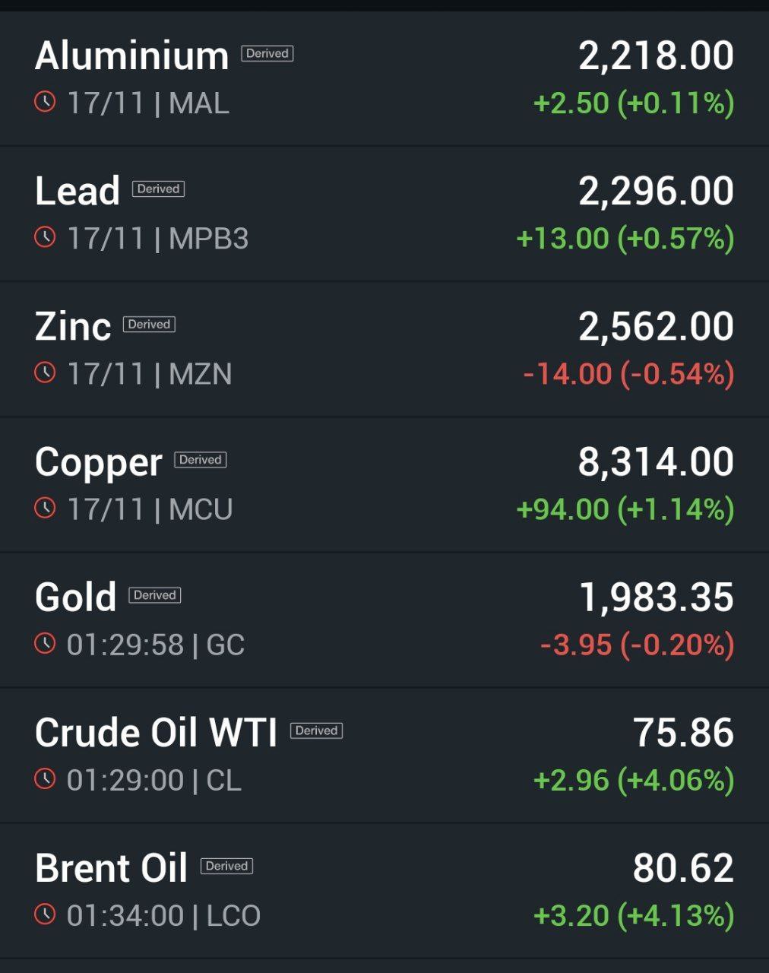The height and width of the screenshot is (973, 769).
Task: Click the clock icon beside Aluminium's 17/11 date
Action: point(45,101)
